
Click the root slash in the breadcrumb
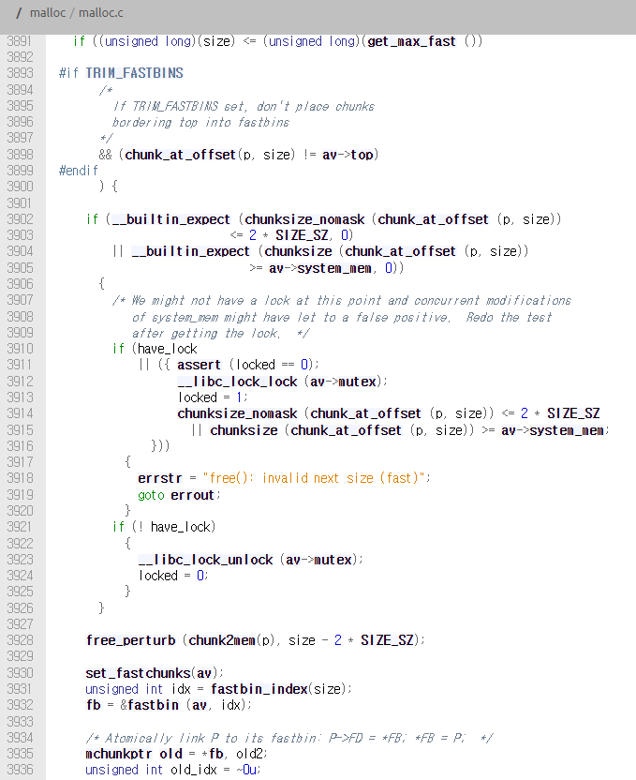point(19,13)
